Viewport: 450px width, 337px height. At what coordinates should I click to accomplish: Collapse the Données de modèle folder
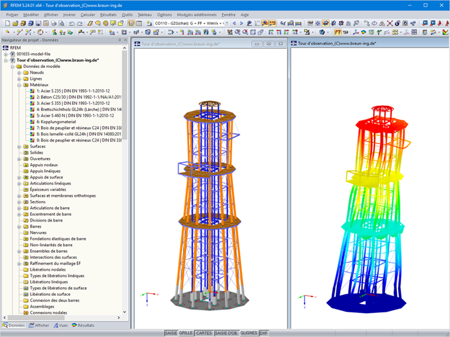pos(12,67)
